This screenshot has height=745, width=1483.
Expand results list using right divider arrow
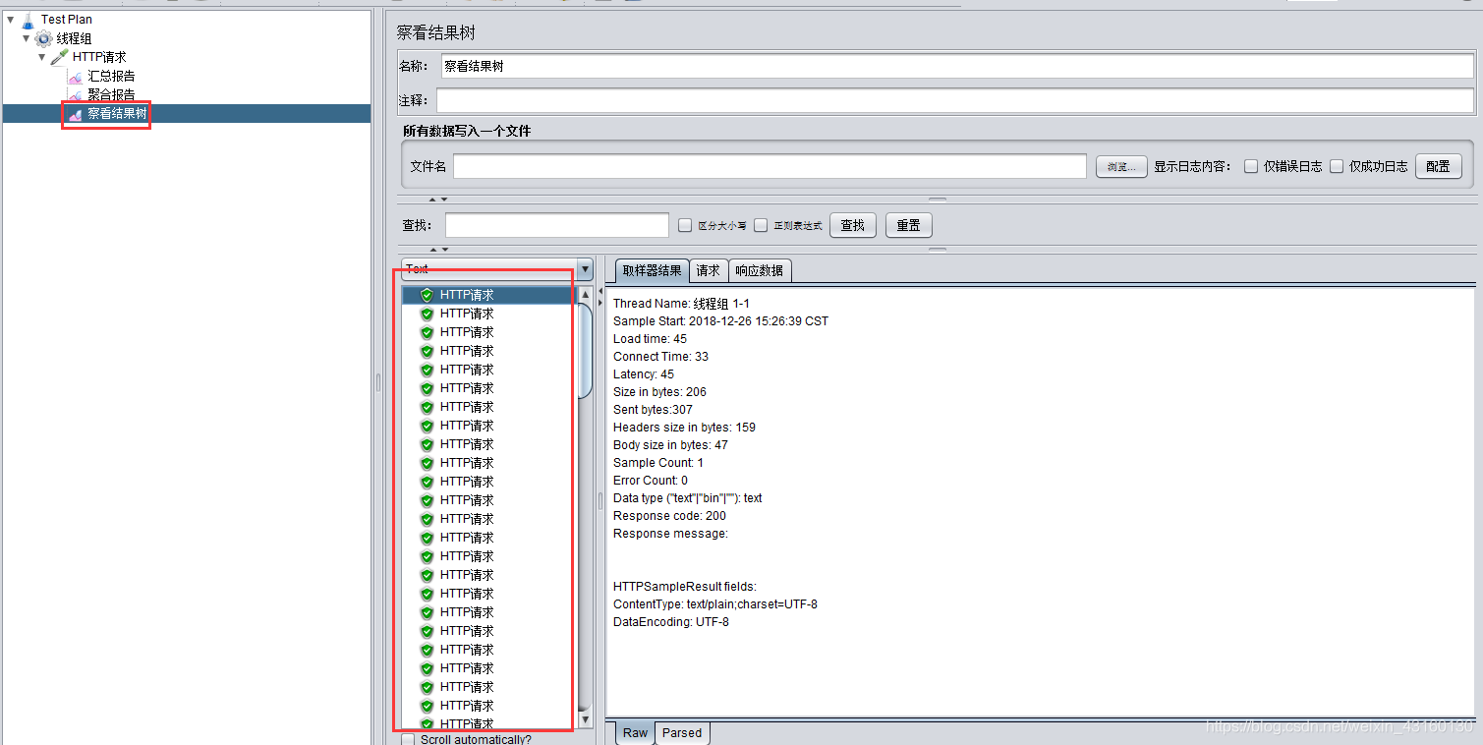600,303
